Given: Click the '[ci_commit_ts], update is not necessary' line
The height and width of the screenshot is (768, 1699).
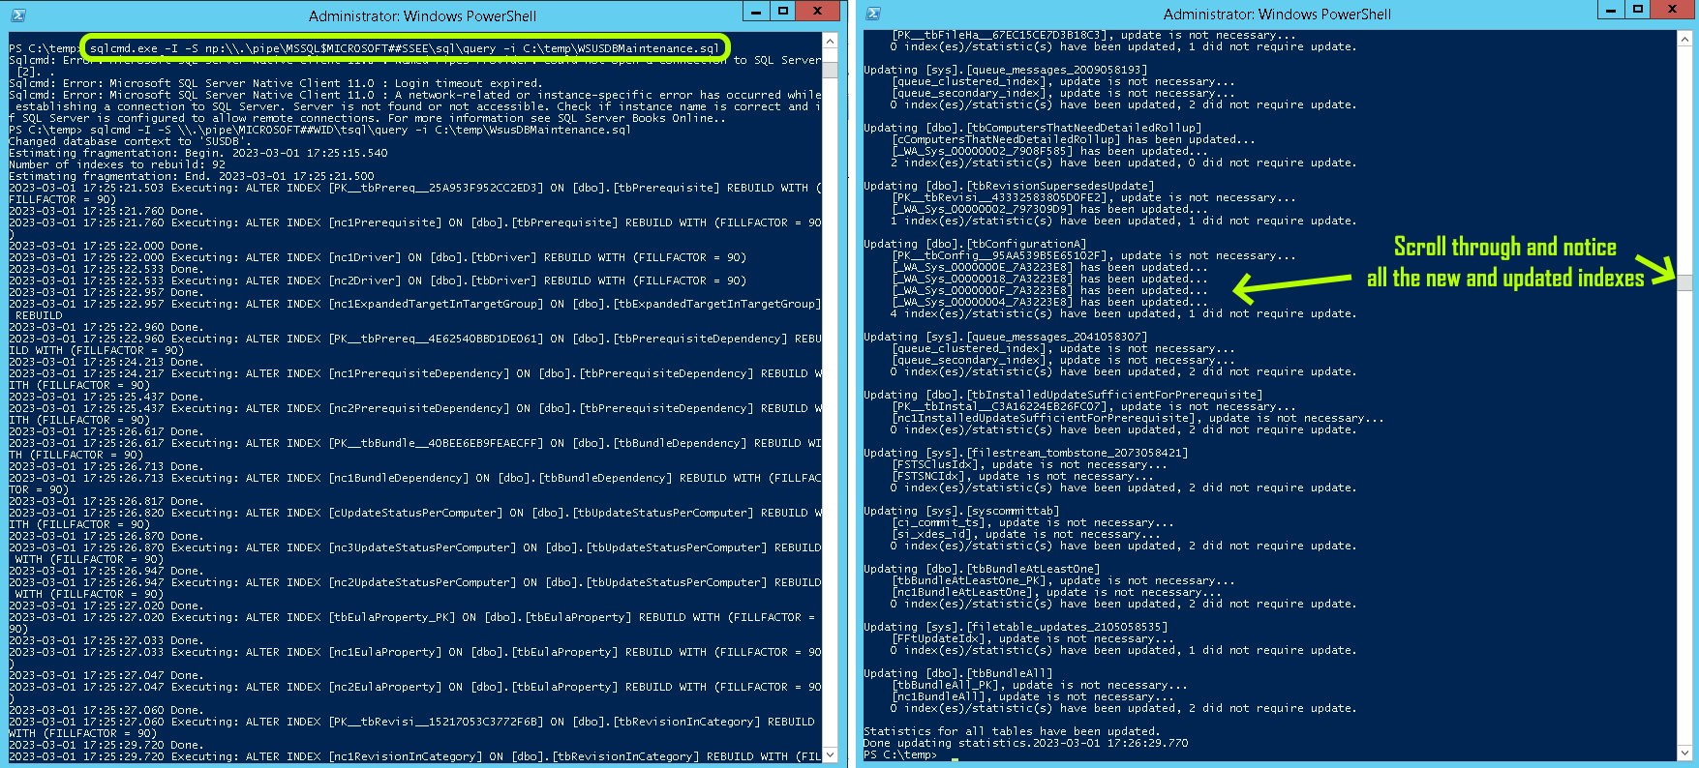Looking at the screenshot, I should click(x=1032, y=522).
